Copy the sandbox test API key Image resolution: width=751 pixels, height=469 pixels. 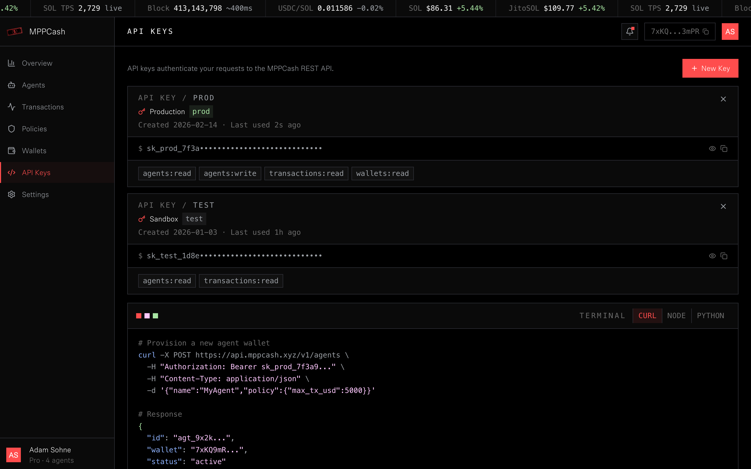(724, 256)
